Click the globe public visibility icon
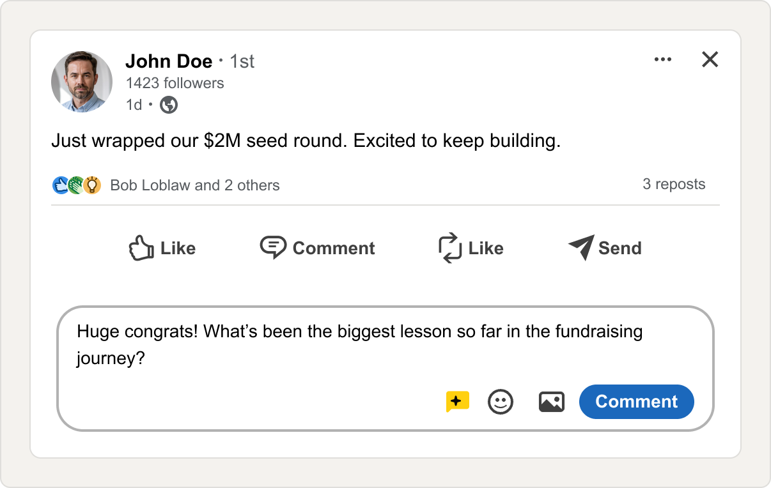The image size is (771, 488). pyautogui.click(x=169, y=105)
